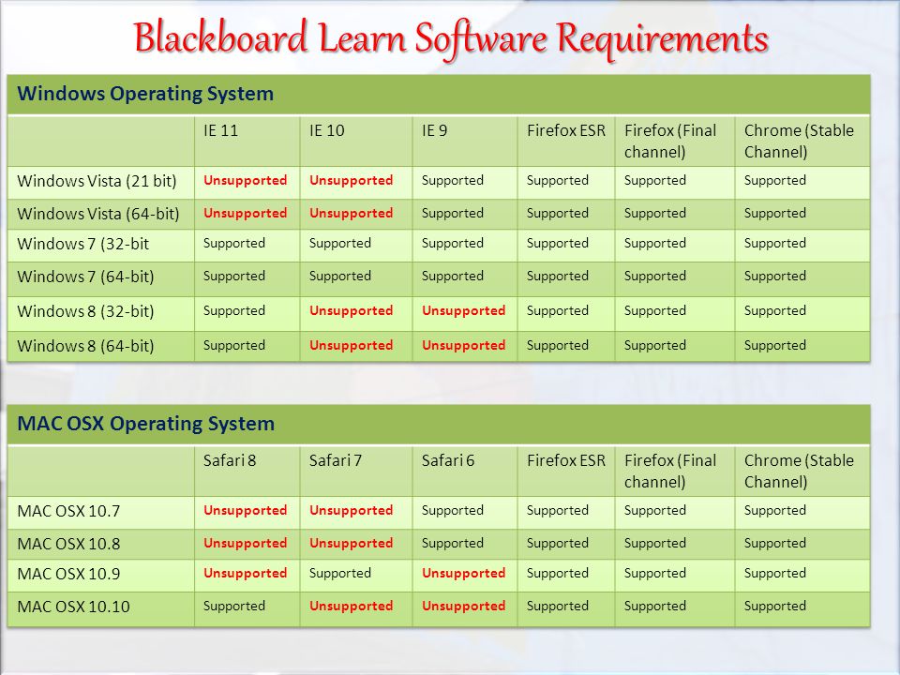
Task: Select the "MAC OSX 10.7" row label
Action: tap(68, 511)
